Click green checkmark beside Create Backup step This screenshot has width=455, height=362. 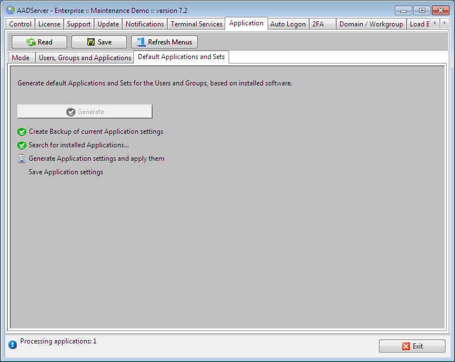tap(22, 132)
